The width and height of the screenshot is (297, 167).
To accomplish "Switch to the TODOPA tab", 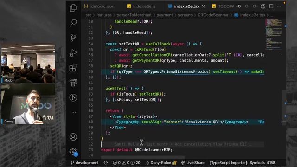I will (x=223, y=6).
